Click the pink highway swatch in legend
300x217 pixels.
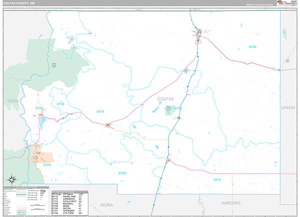(21, 211)
